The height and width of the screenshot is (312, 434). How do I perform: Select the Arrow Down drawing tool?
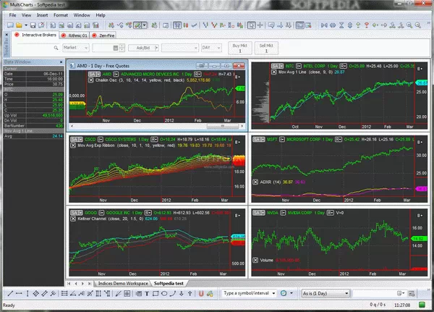coord(182,293)
